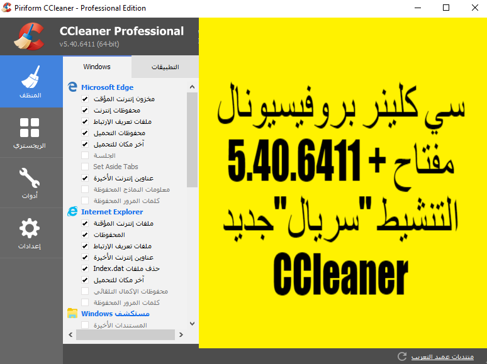The image size is (487, 364).
Task: Click the list scroll up arrow
Action: (193, 87)
